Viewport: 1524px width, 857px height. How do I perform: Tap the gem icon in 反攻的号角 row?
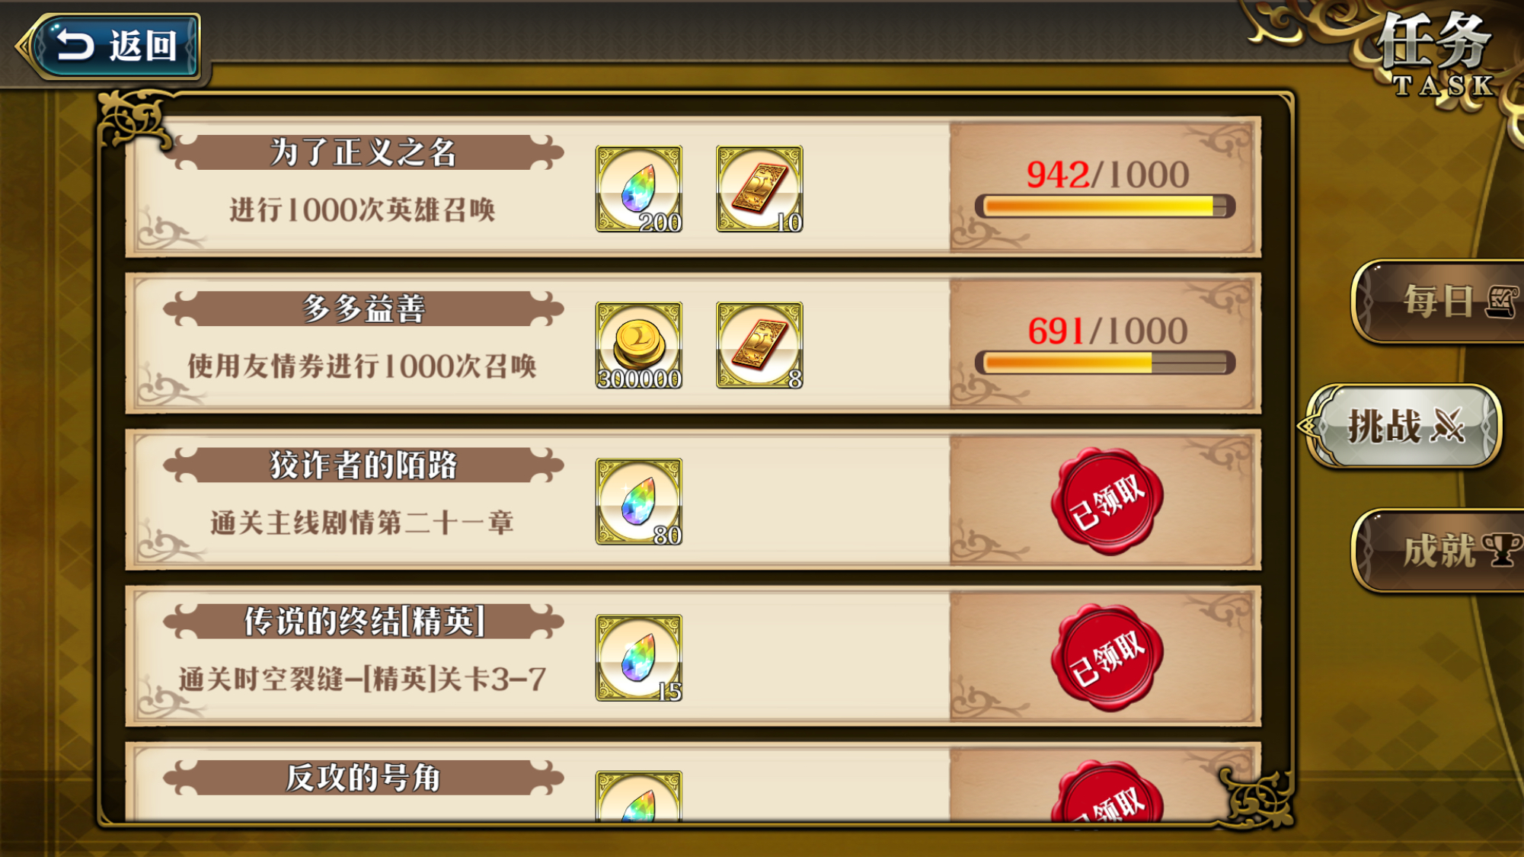coord(638,796)
